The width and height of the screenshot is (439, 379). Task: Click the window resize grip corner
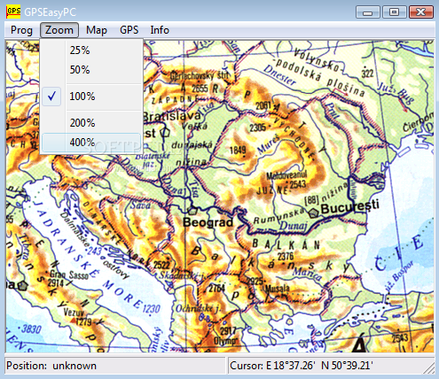[429, 369]
